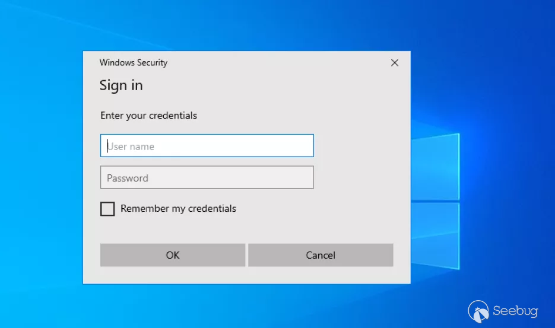Select the Password placeholder text area
The height and width of the screenshot is (328, 555).
click(x=128, y=178)
